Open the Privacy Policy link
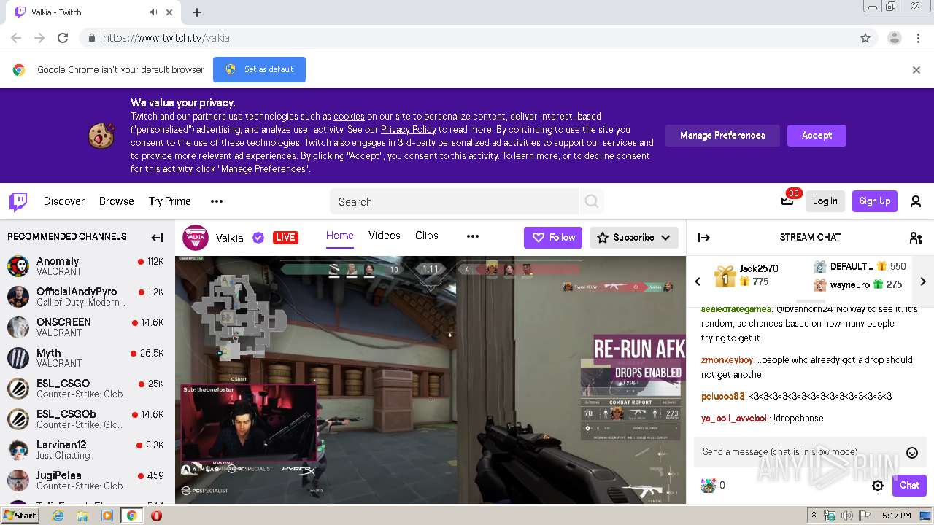Viewport: 934px width, 525px height. tap(408, 130)
